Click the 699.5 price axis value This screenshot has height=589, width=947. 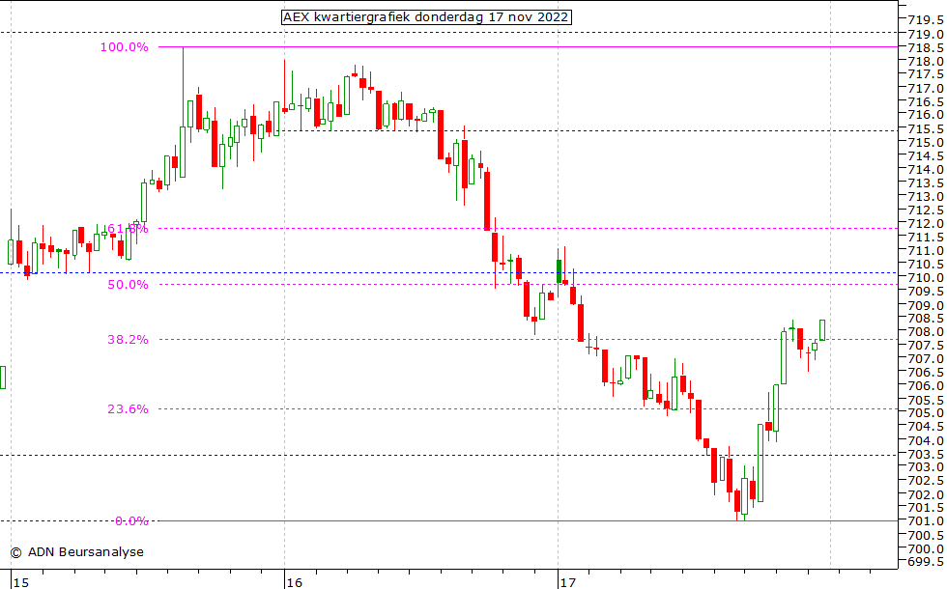tap(926, 562)
